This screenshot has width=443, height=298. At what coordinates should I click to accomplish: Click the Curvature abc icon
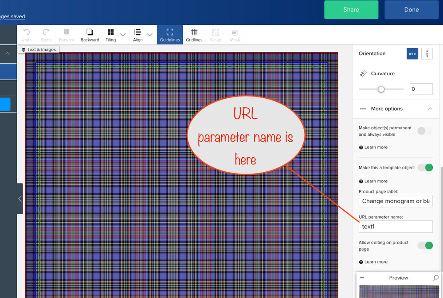pyautogui.click(x=363, y=74)
